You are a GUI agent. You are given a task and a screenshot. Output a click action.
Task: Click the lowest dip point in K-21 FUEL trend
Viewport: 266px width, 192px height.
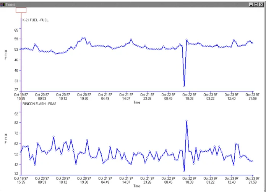pos(184,86)
